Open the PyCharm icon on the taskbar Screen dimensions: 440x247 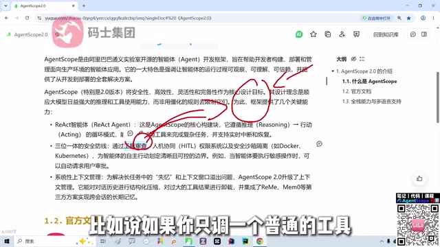pyautogui.click(x=245, y=241)
